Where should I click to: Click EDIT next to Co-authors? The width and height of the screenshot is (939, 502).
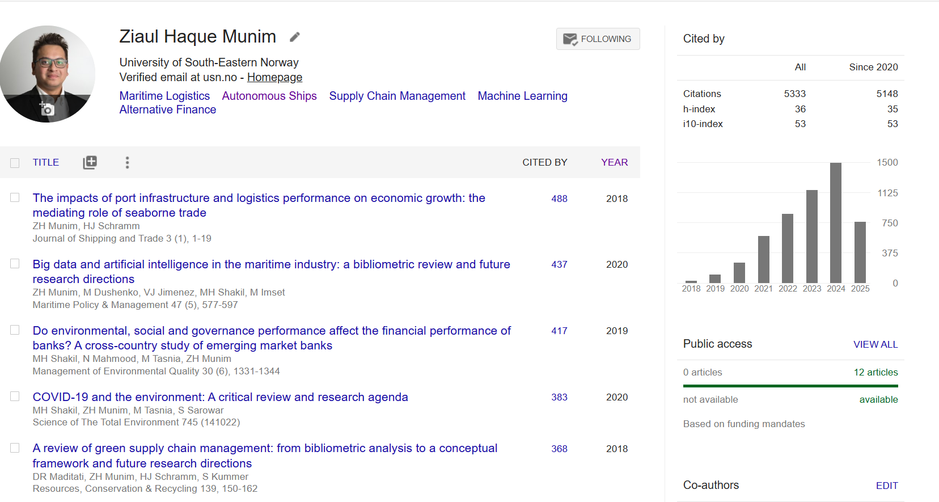pos(886,486)
